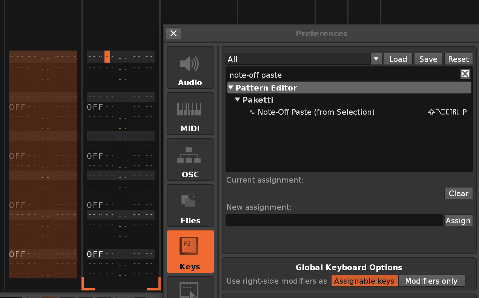Image resolution: width=479 pixels, height=298 pixels.
Task: Open the All category dropdown
Action: pyautogui.click(x=376, y=59)
